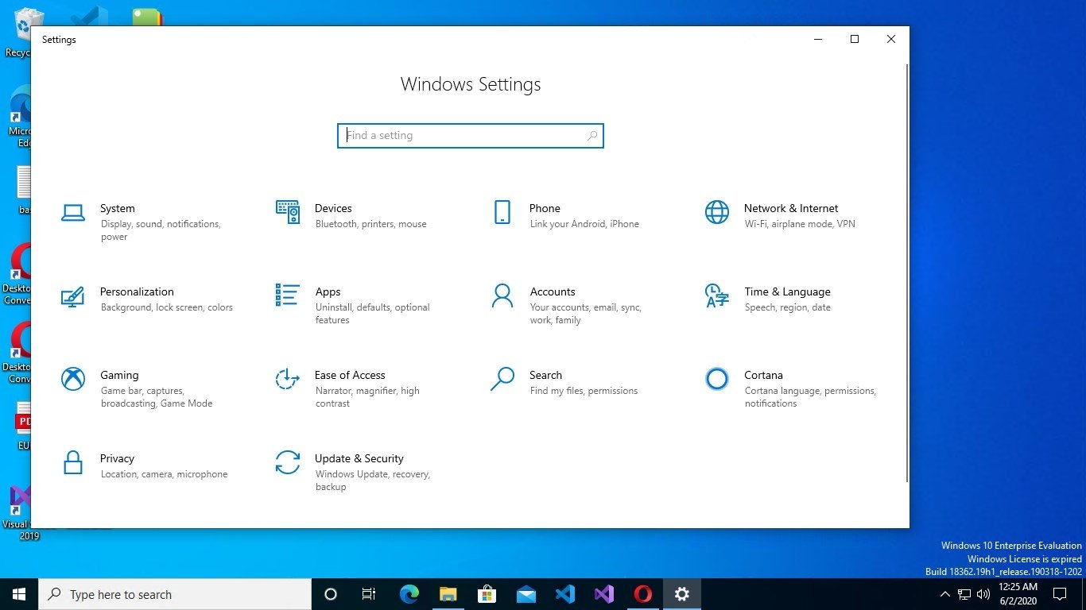The width and height of the screenshot is (1086, 610).
Task: Launch Opera browser from the taskbar
Action: [643, 594]
